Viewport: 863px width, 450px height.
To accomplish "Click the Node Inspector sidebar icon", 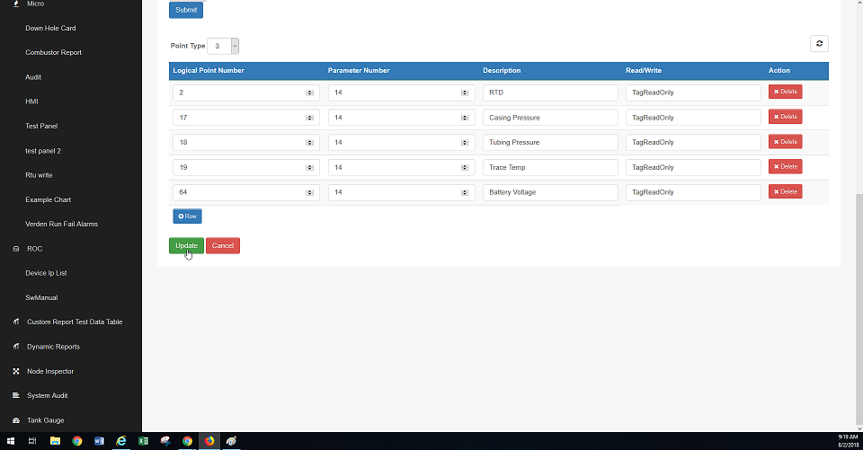I will point(16,371).
